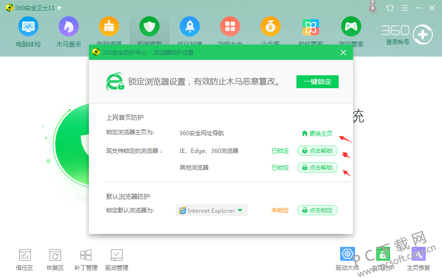Open the skin shirt icon in title bar
Viewport: 442px width, 278px height.
pyautogui.click(x=390, y=8)
